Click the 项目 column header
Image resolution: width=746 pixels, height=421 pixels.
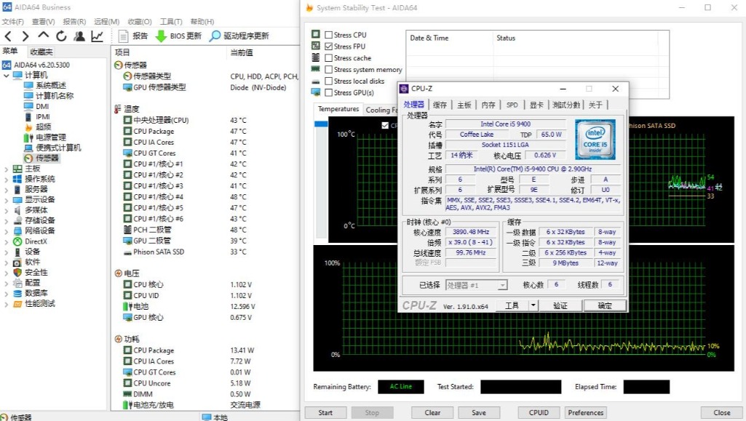pyautogui.click(x=122, y=52)
